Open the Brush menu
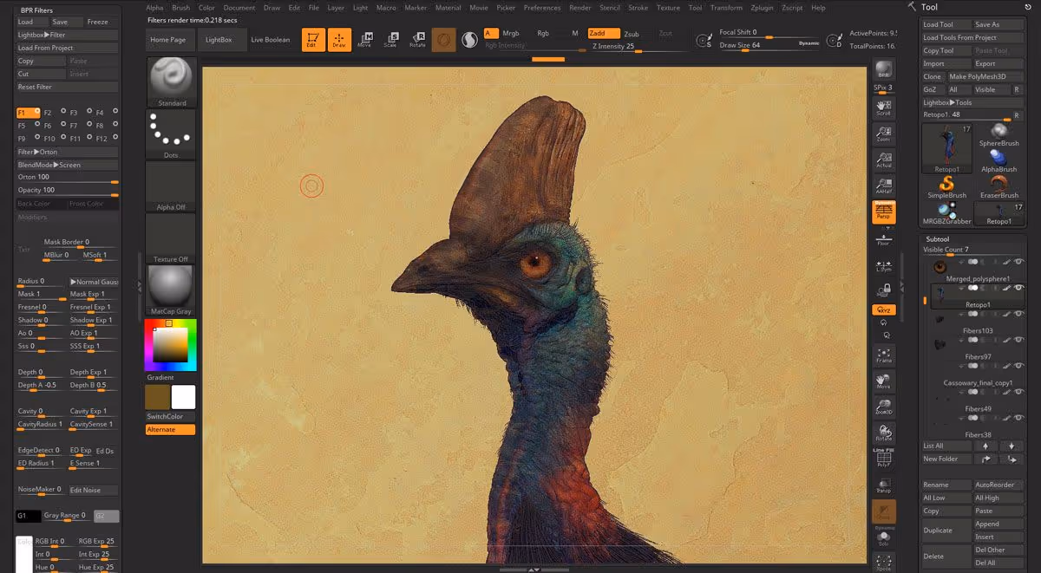The width and height of the screenshot is (1041, 573). coord(180,8)
